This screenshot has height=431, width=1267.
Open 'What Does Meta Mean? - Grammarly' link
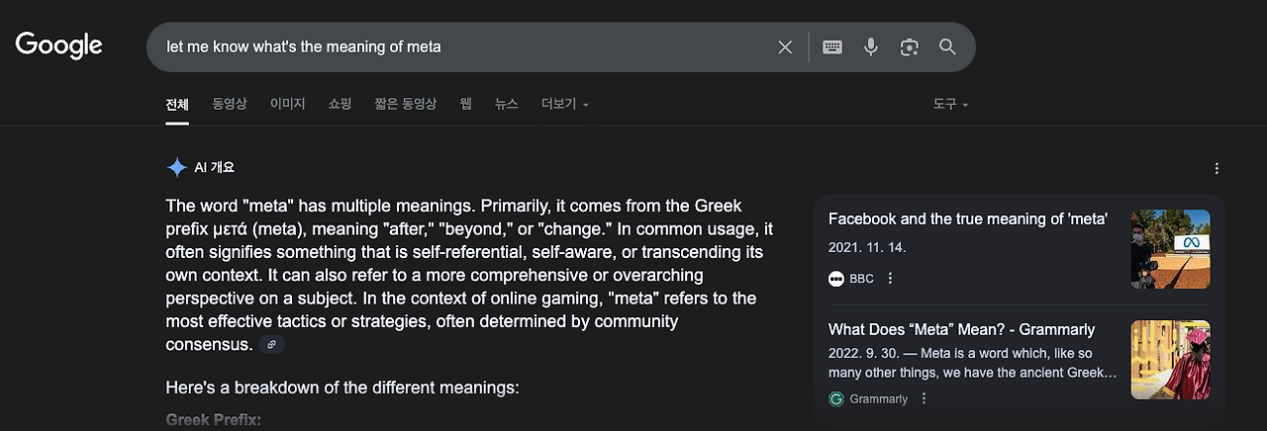961,329
